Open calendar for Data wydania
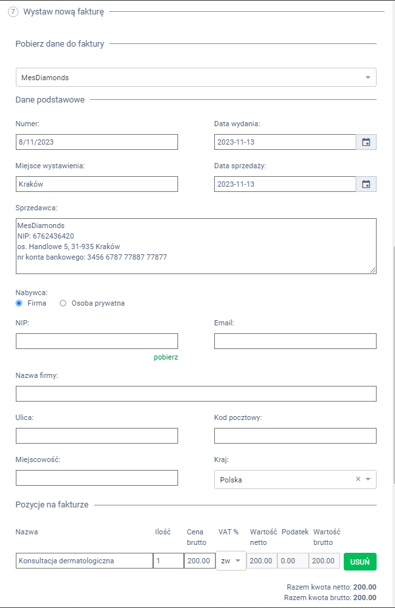Viewport: 395px width, 608px height. point(366,142)
